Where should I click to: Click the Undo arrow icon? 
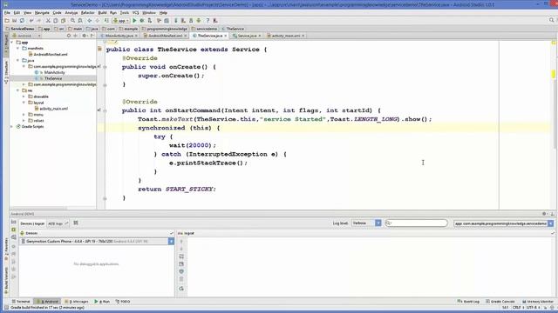point(31,21)
